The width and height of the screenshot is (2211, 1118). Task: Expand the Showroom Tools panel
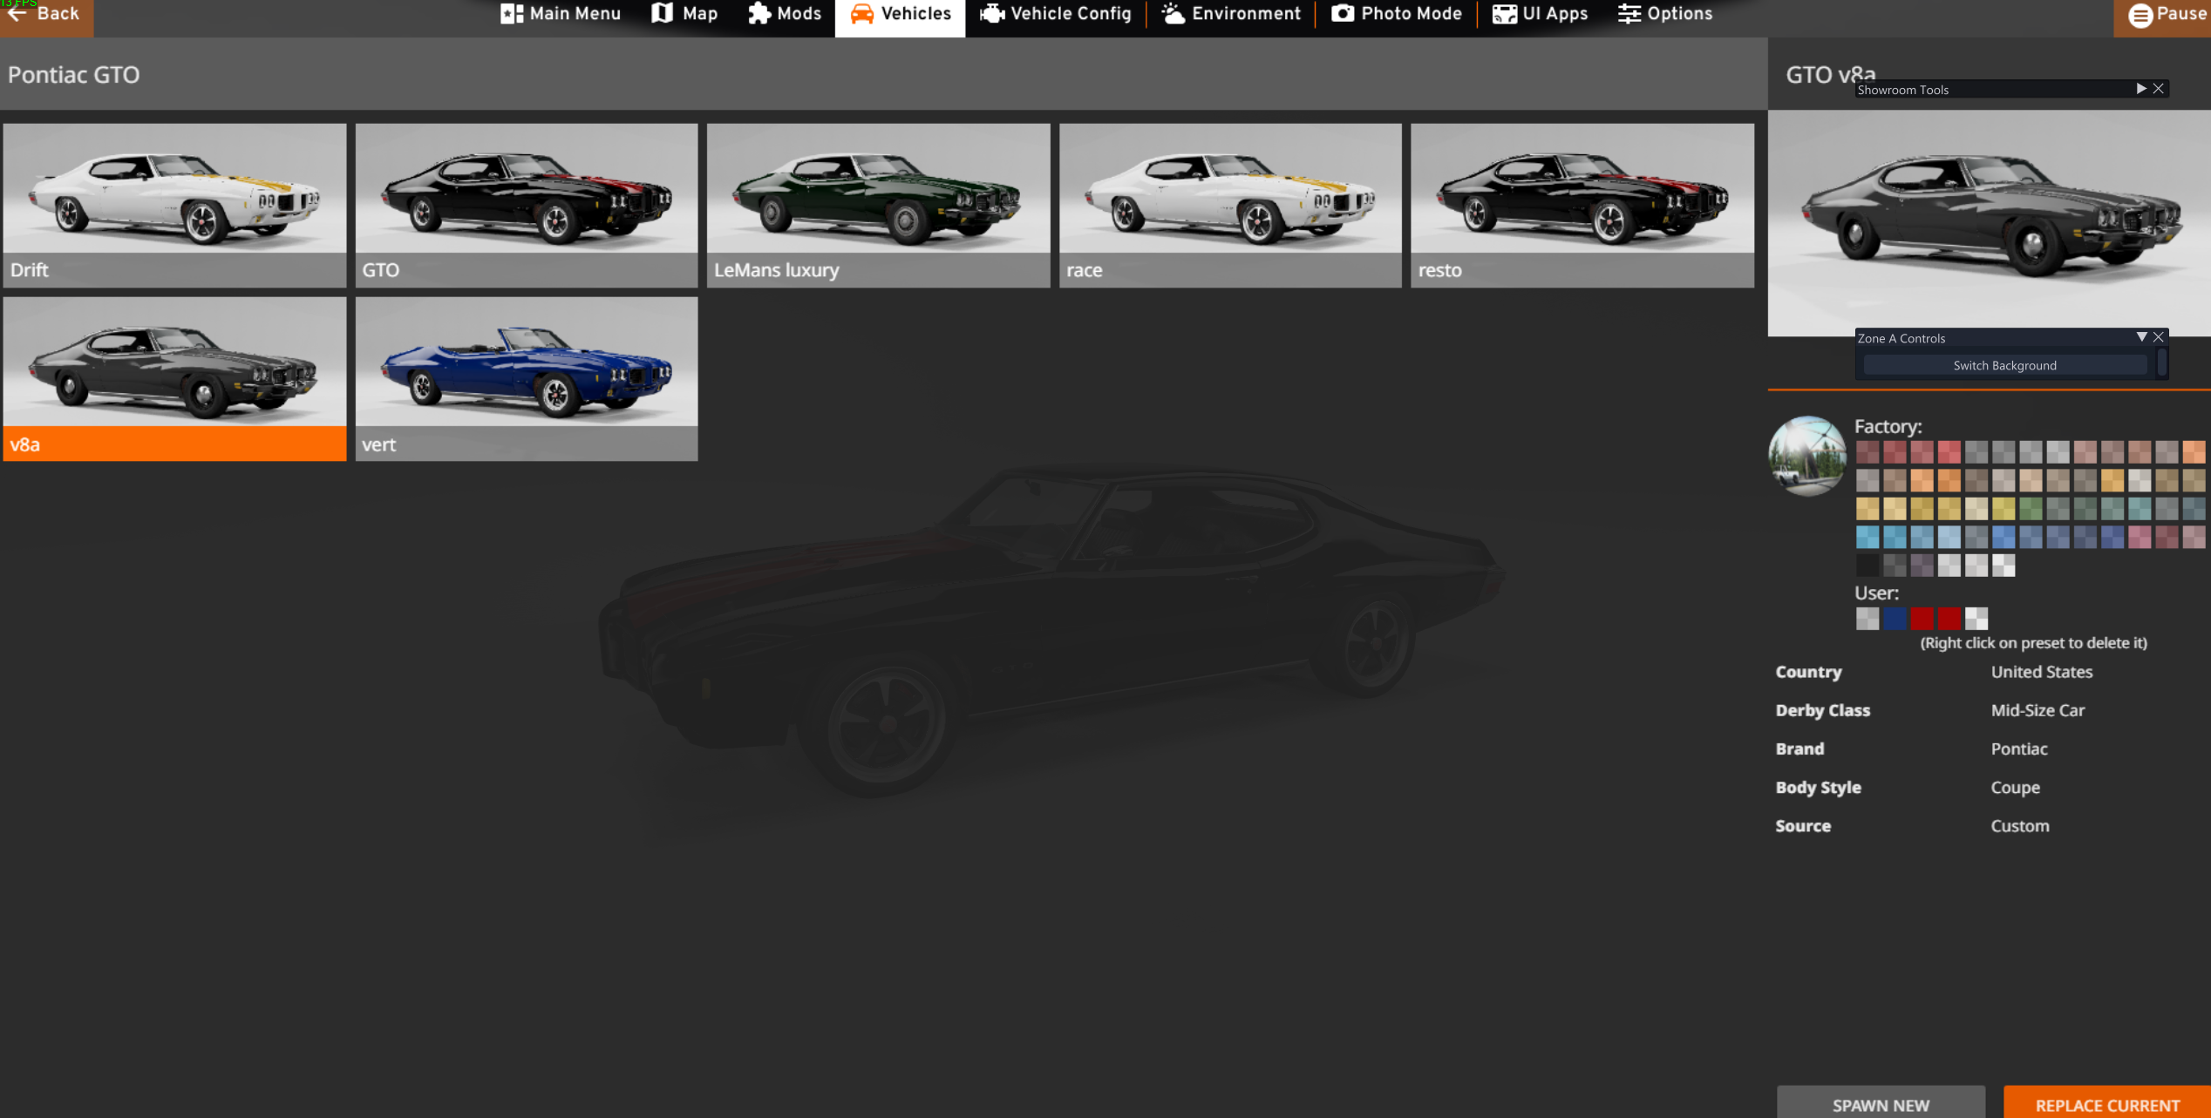pyautogui.click(x=2140, y=89)
